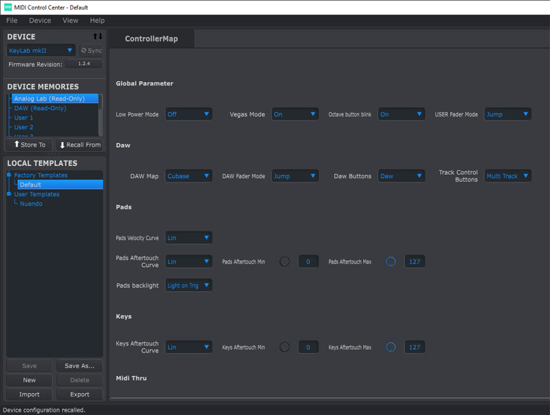This screenshot has height=415, width=550.
Task: Toggle the Low Power Mode dropdown
Action: pyautogui.click(x=188, y=114)
